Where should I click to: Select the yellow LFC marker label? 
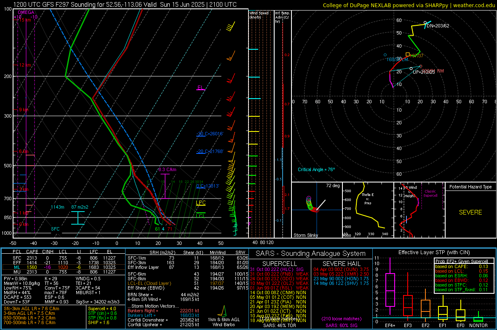pos(200,203)
